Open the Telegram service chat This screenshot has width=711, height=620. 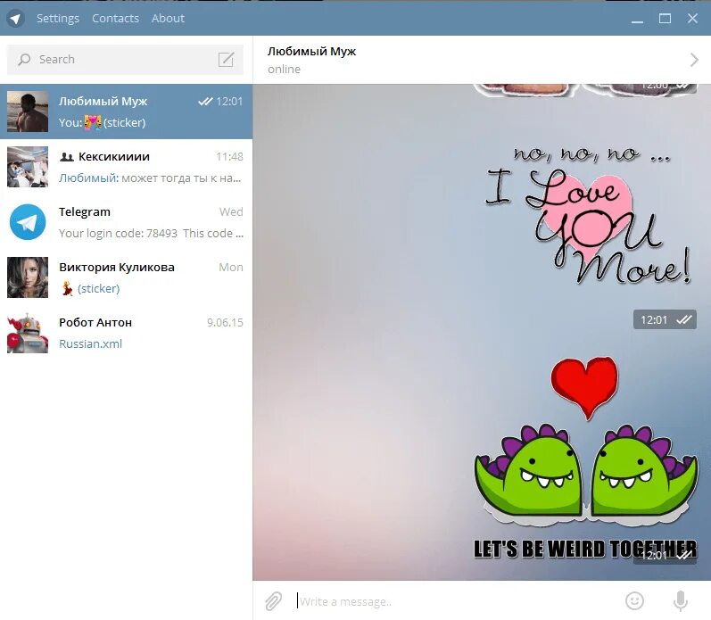click(126, 222)
